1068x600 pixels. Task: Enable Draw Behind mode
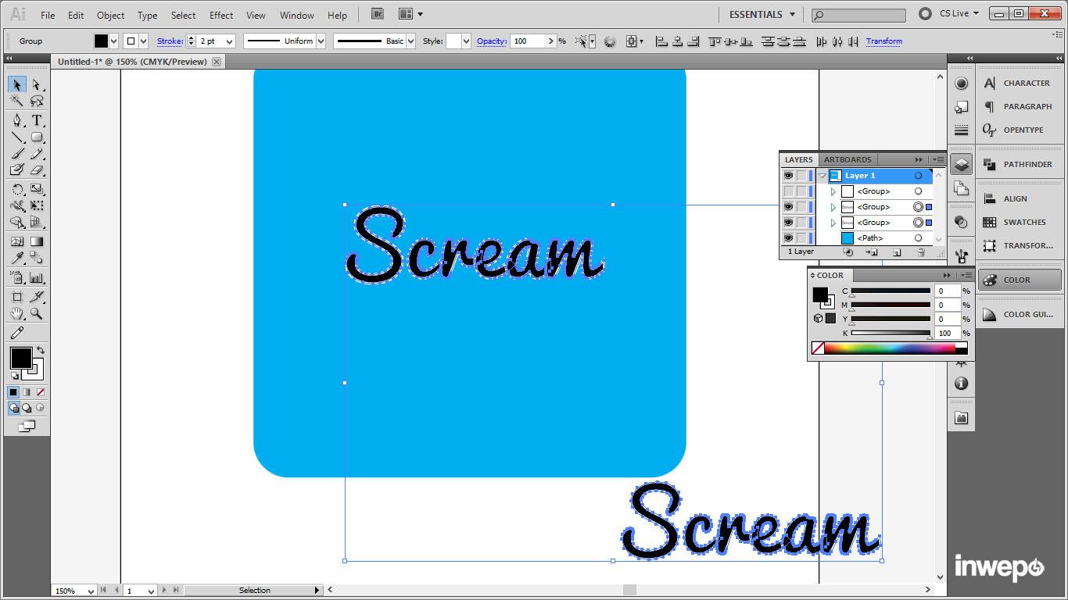pos(27,408)
